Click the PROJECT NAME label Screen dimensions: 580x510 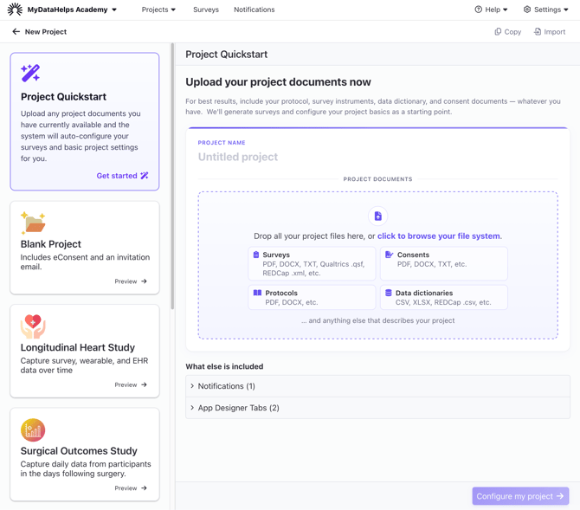222,143
